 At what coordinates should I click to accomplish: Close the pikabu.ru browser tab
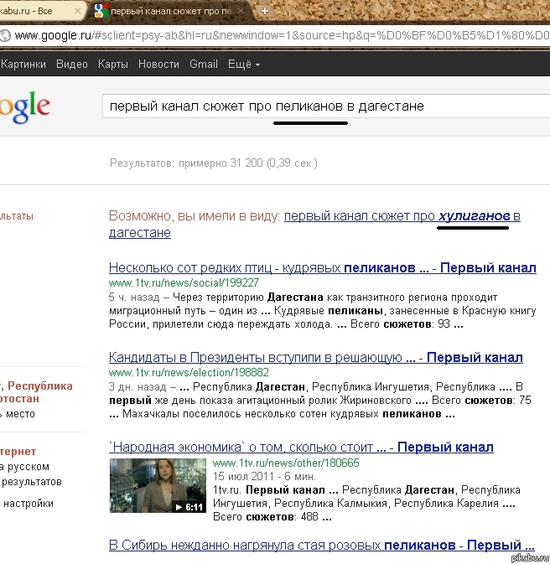point(77,11)
